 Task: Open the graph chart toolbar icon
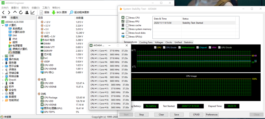pos(33,12)
